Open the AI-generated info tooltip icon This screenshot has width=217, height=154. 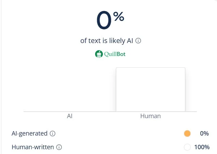pos(53,134)
